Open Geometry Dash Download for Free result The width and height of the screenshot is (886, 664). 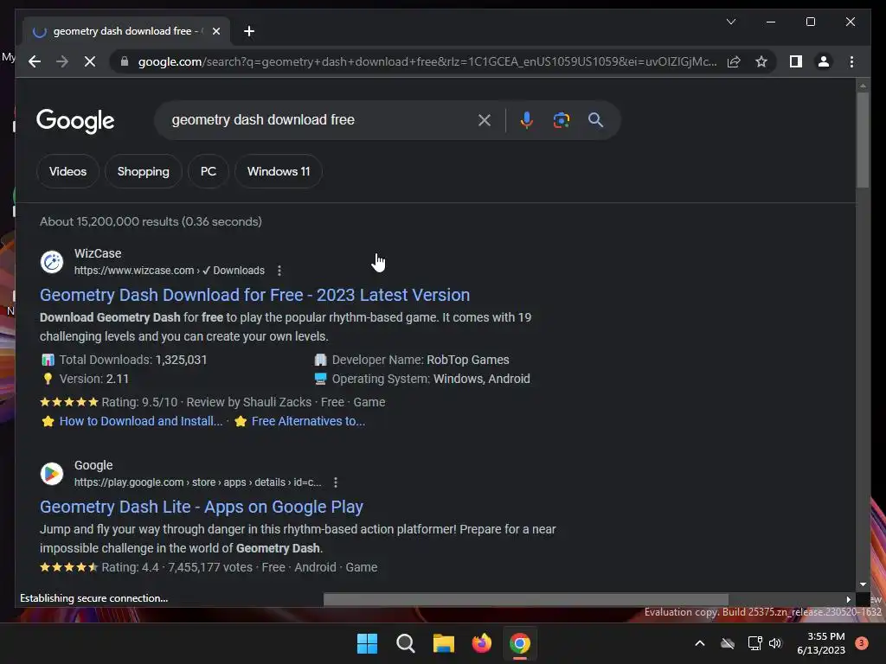pyautogui.click(x=255, y=295)
